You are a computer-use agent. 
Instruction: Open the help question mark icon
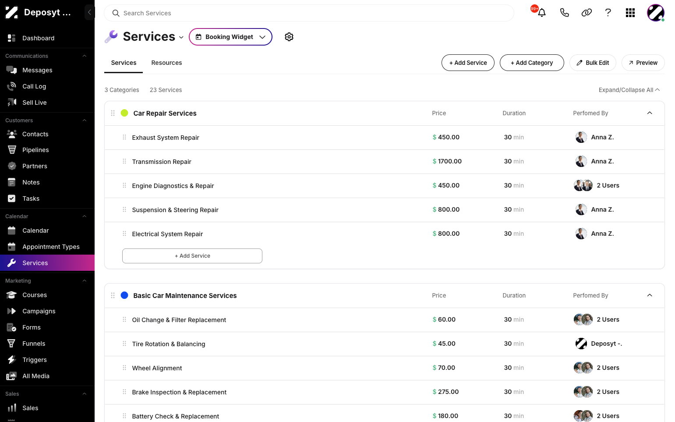[608, 13]
